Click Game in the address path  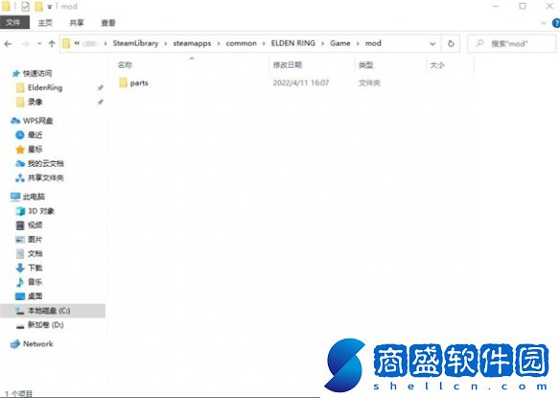click(340, 43)
